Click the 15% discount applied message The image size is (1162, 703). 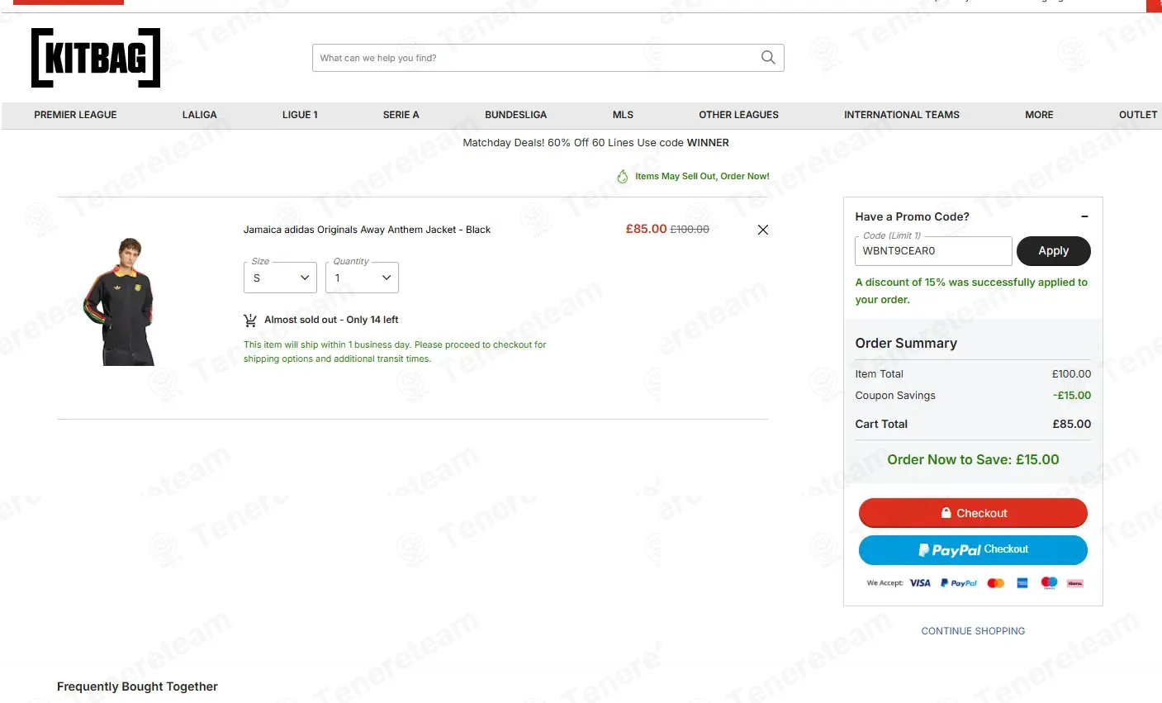(971, 291)
